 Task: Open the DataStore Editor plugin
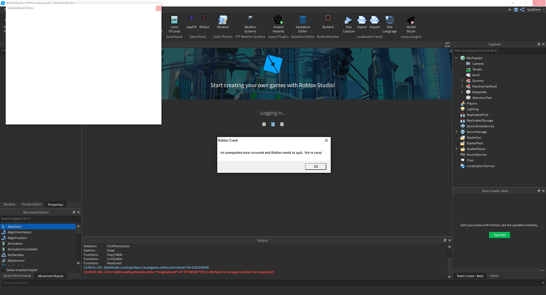pos(303,24)
